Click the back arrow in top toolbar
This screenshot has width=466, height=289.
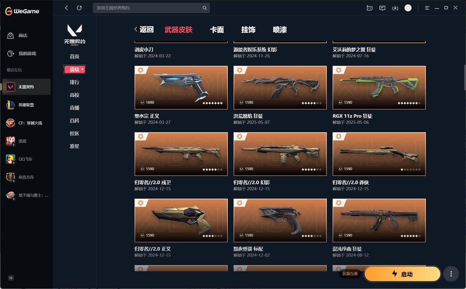pyautogui.click(x=66, y=8)
